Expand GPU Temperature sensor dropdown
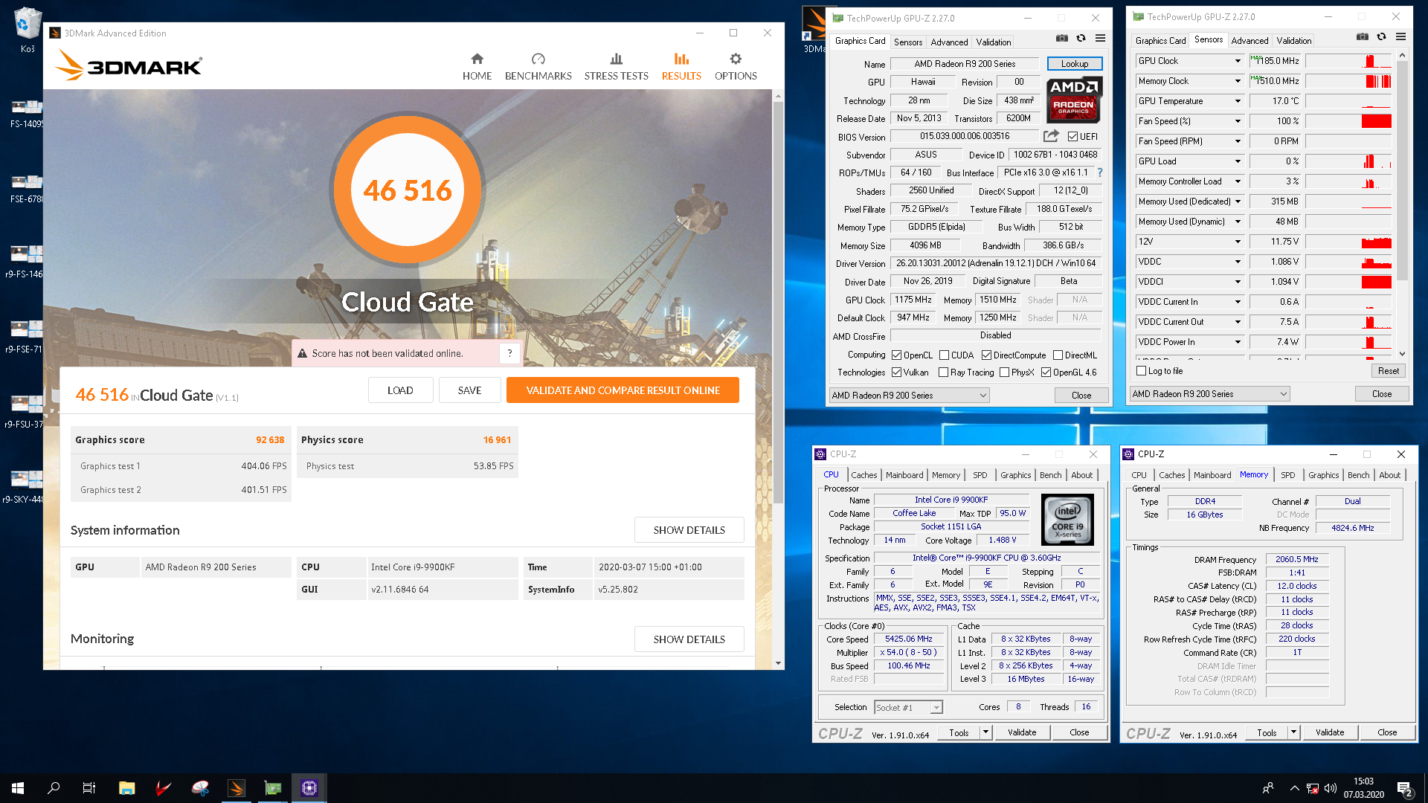1428x803 pixels. pos(1238,101)
